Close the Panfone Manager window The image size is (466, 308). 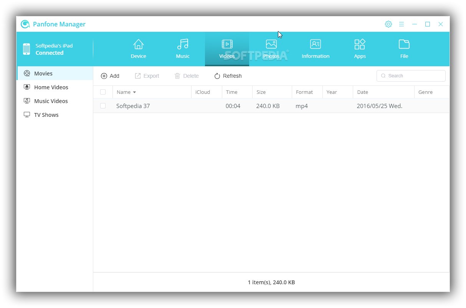[441, 24]
